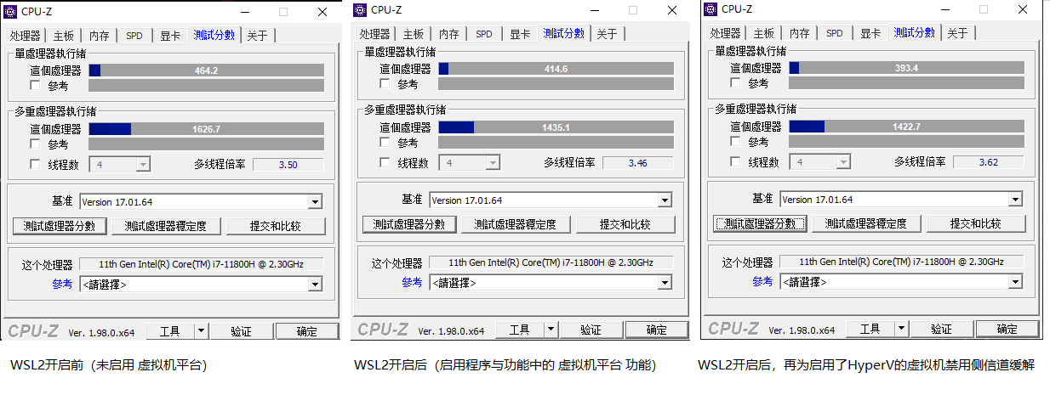Image resolution: width=1050 pixels, height=406 pixels.
Task: Click caption mentioning HyperV侧信道缓解
Action: (866, 365)
